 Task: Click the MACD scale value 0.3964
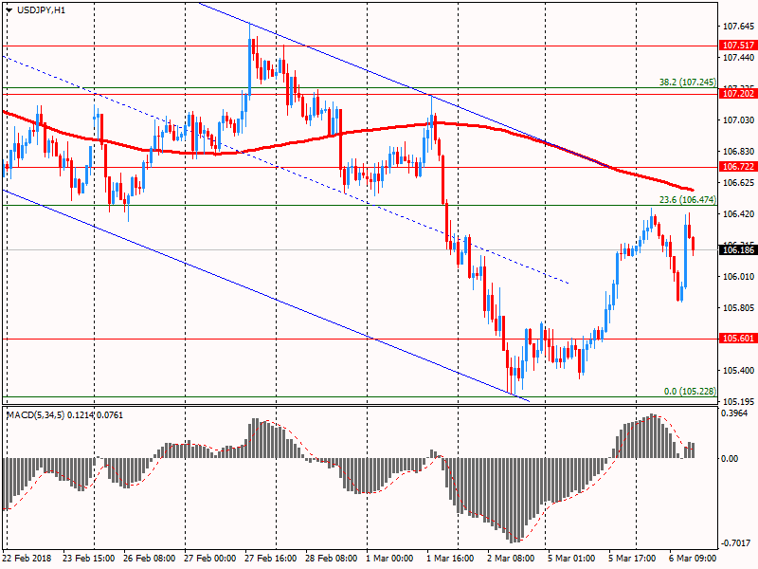[x=733, y=413]
